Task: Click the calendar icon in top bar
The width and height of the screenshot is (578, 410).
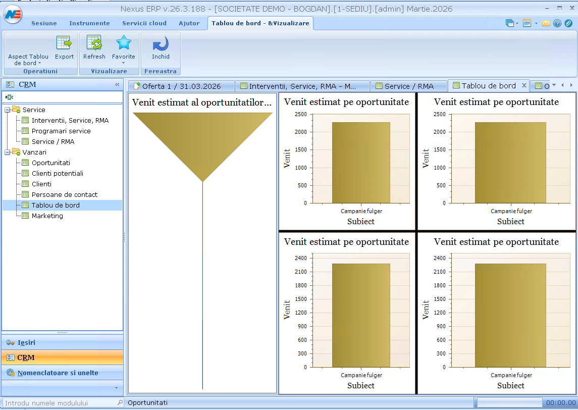Action: tap(527, 23)
